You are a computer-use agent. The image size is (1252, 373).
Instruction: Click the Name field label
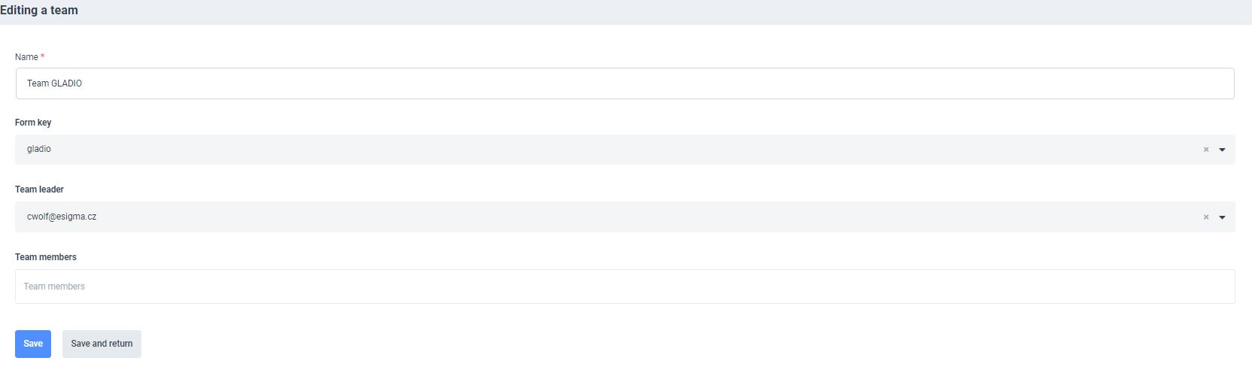pyautogui.click(x=26, y=57)
